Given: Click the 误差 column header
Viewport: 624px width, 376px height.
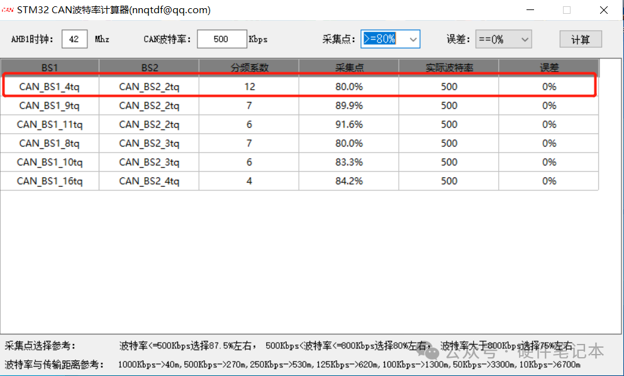Looking at the screenshot, I should [x=548, y=66].
